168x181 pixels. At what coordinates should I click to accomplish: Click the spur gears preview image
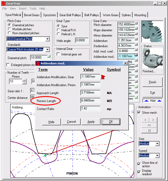pos(152,32)
